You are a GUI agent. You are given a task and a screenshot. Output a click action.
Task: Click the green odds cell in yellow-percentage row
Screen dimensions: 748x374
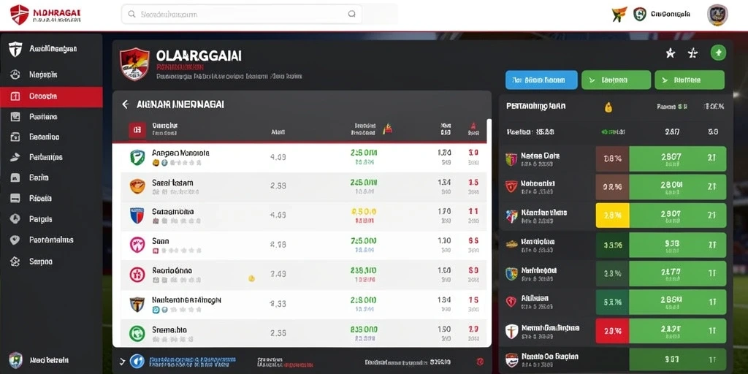pyautogui.click(x=678, y=215)
